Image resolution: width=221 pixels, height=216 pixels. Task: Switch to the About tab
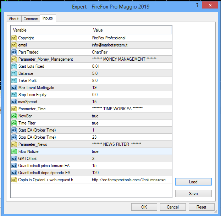[14, 19]
